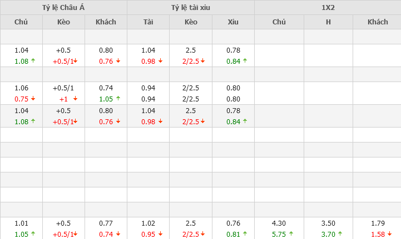The height and width of the screenshot is (239, 401).
Task: Click green up arrow next to 3.70
Action: (340, 235)
